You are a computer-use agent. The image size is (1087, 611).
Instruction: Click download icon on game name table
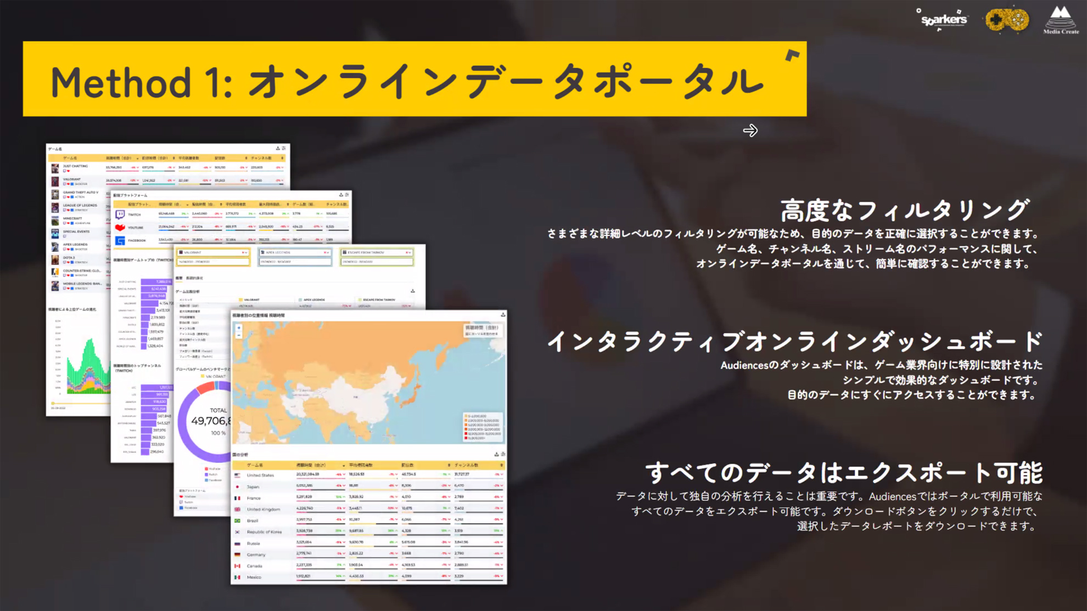(x=278, y=149)
